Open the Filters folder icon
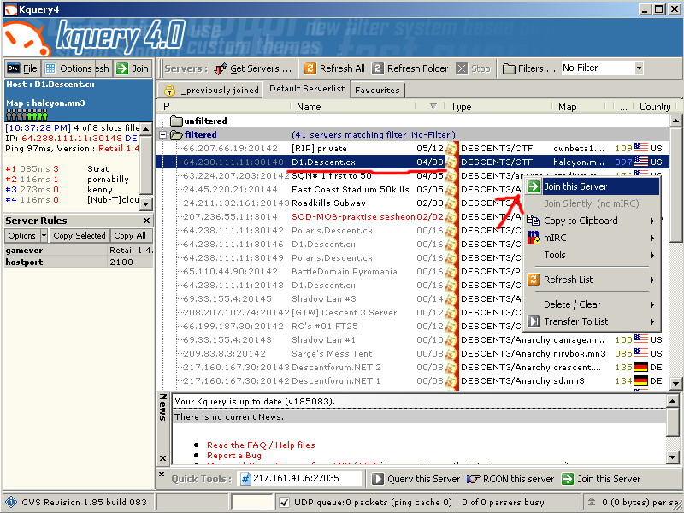Screen dimensions: 684x513 click(509, 69)
